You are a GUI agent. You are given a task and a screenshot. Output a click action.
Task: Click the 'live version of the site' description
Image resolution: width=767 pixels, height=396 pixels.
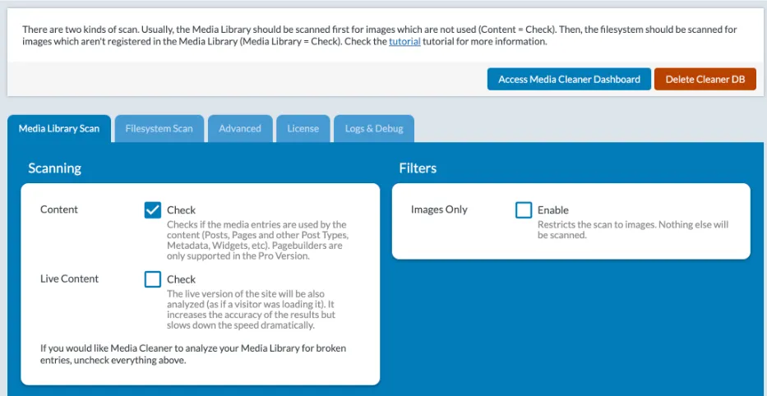251,310
